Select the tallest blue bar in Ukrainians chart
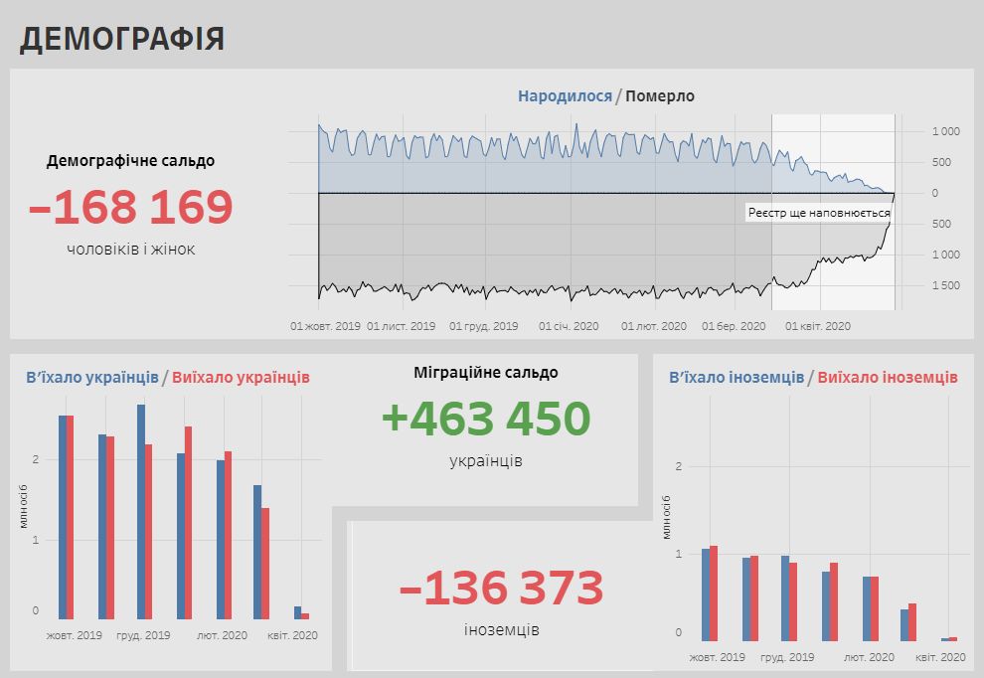The height and width of the screenshot is (678, 984). [x=141, y=511]
